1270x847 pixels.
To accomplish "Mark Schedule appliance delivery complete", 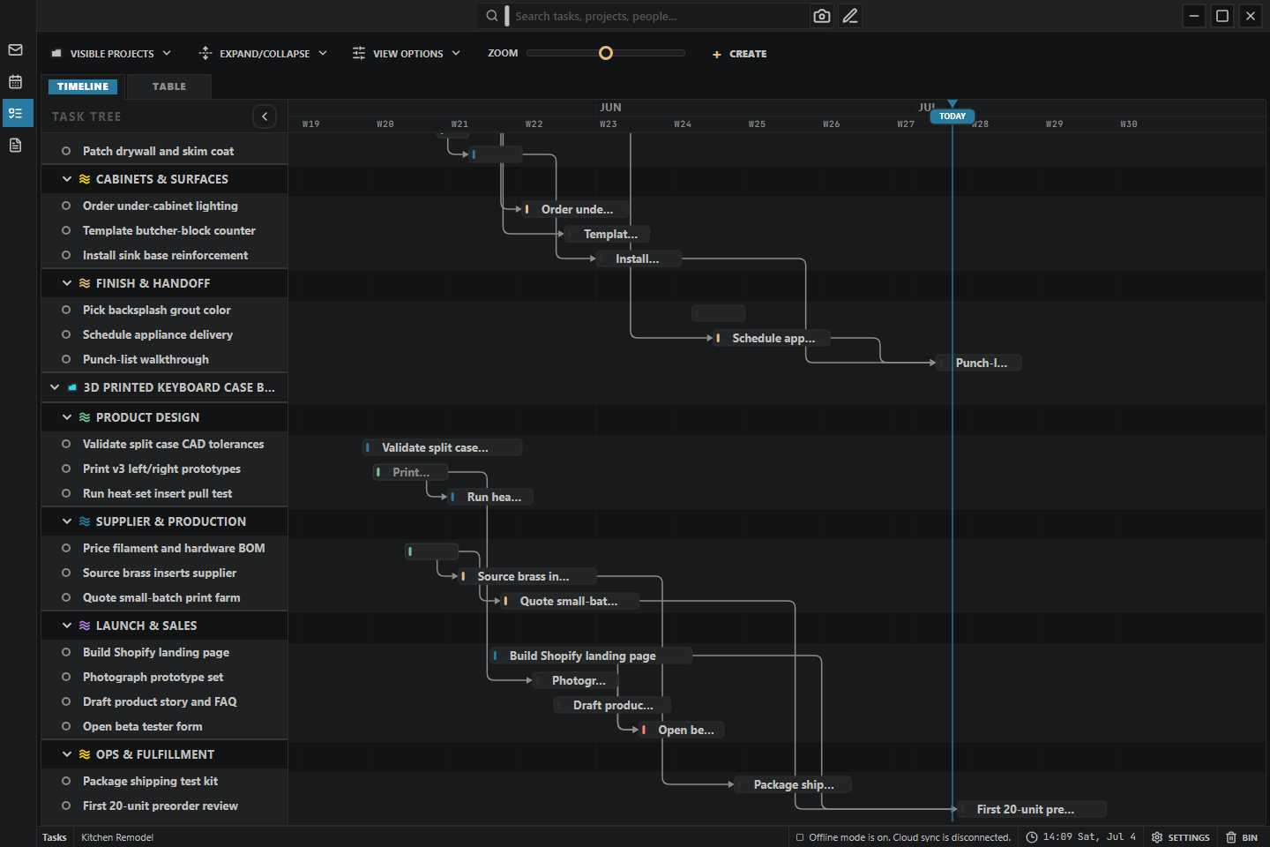I will [x=66, y=334].
